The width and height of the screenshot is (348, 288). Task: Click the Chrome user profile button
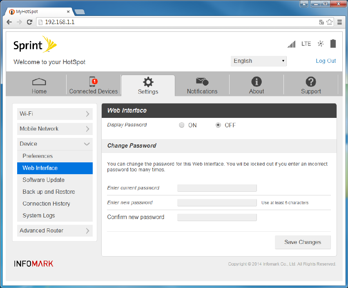coord(304,4)
